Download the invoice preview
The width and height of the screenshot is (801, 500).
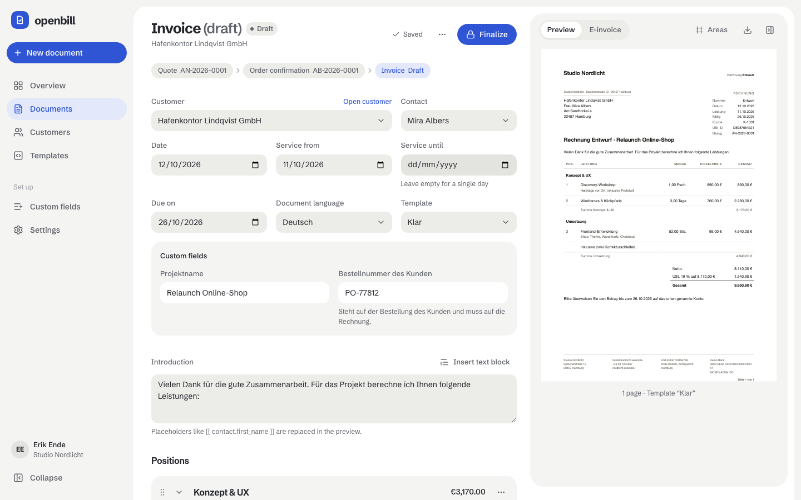(x=748, y=30)
